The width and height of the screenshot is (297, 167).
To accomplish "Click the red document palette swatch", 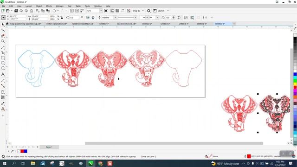I will point(22,151).
